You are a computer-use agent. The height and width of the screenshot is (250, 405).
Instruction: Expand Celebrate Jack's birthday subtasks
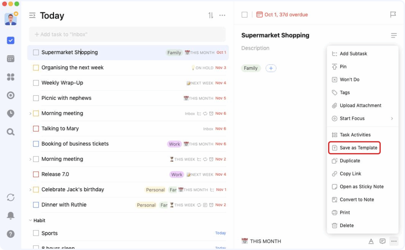coord(30,190)
